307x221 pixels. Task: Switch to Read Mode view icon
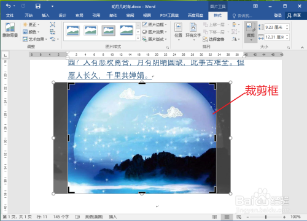click(x=214, y=217)
